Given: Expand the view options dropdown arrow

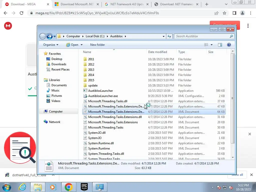Looking at the screenshot, I should [211, 45].
